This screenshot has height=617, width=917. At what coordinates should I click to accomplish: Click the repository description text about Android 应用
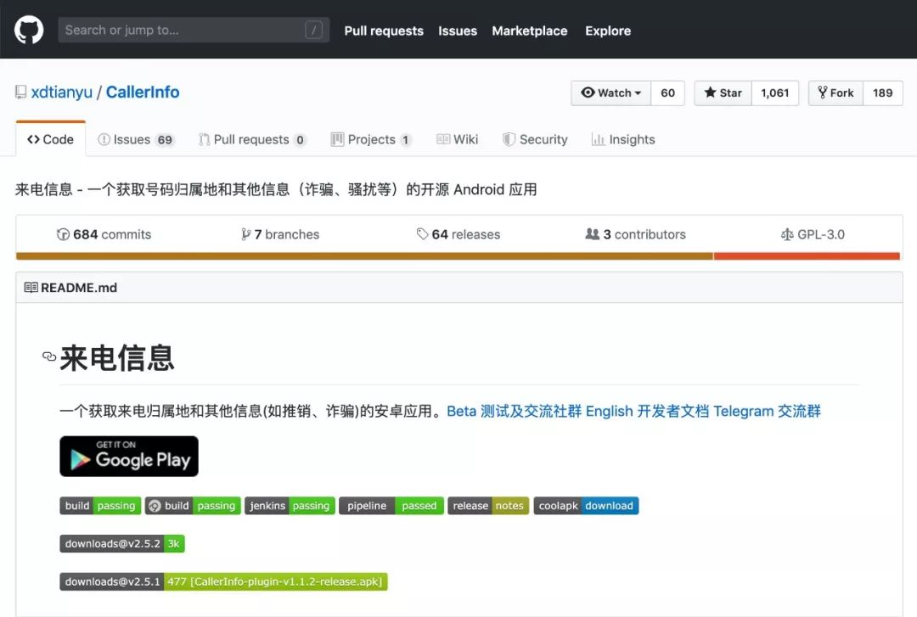click(x=276, y=189)
